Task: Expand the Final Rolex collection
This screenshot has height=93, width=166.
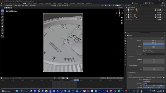Action: tap(127, 11)
